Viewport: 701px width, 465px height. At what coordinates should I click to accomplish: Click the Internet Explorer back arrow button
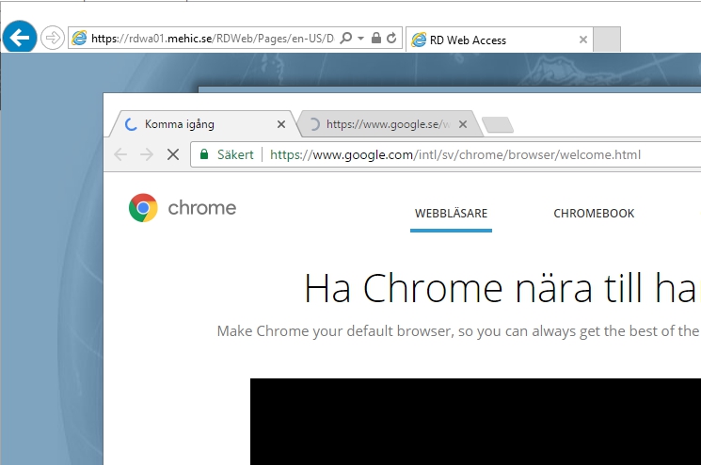point(20,38)
